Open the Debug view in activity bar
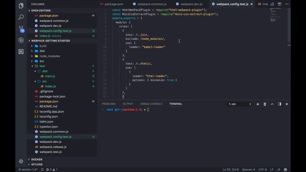Viewport: 306px width, 172px height. pyautogui.click(x=21, y=40)
